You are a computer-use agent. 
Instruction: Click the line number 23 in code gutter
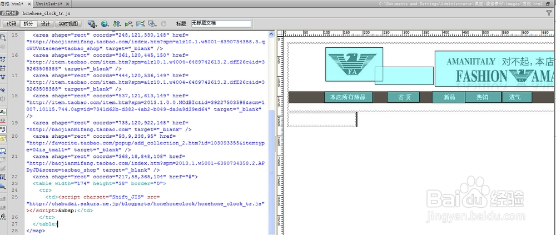(x=14, y=183)
